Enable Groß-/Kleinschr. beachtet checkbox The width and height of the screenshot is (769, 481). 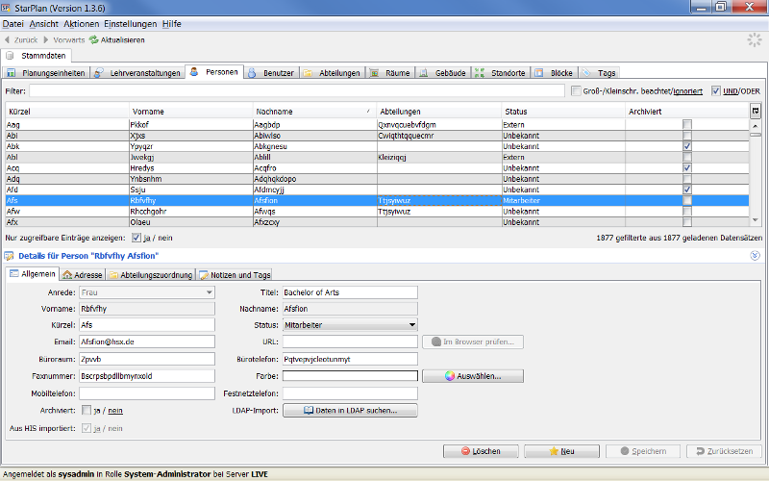coord(576,90)
